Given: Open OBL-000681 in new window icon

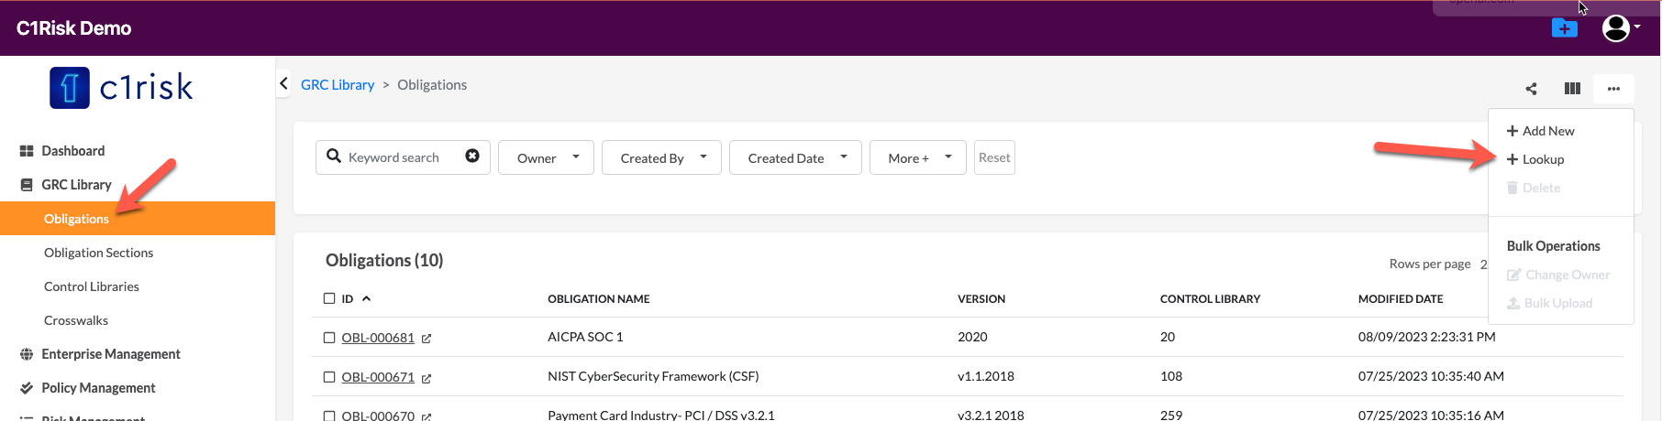Looking at the screenshot, I should click(x=427, y=339).
